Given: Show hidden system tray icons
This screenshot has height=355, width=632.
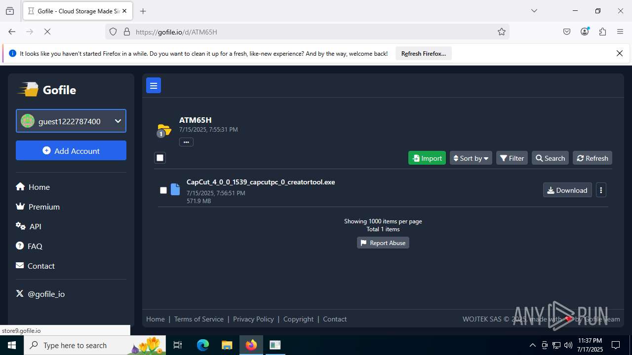Looking at the screenshot, I should tap(532, 345).
